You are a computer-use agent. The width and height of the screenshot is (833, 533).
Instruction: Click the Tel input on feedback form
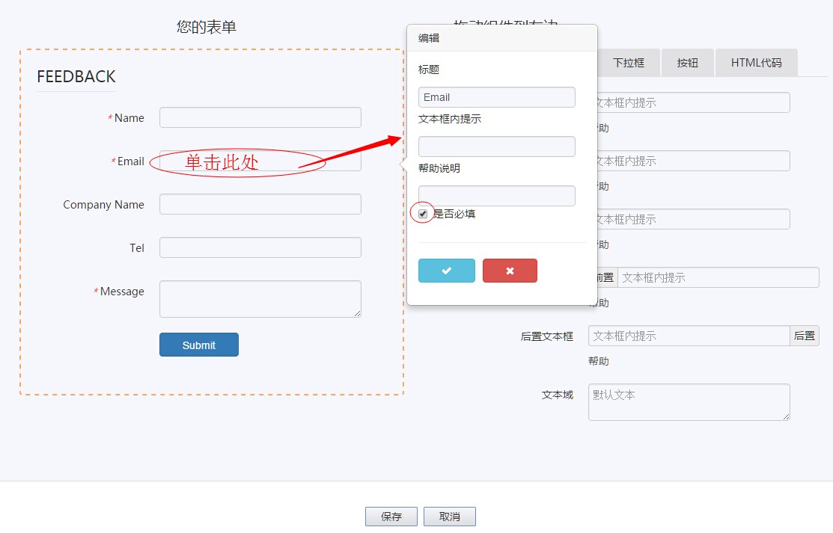pyautogui.click(x=260, y=247)
